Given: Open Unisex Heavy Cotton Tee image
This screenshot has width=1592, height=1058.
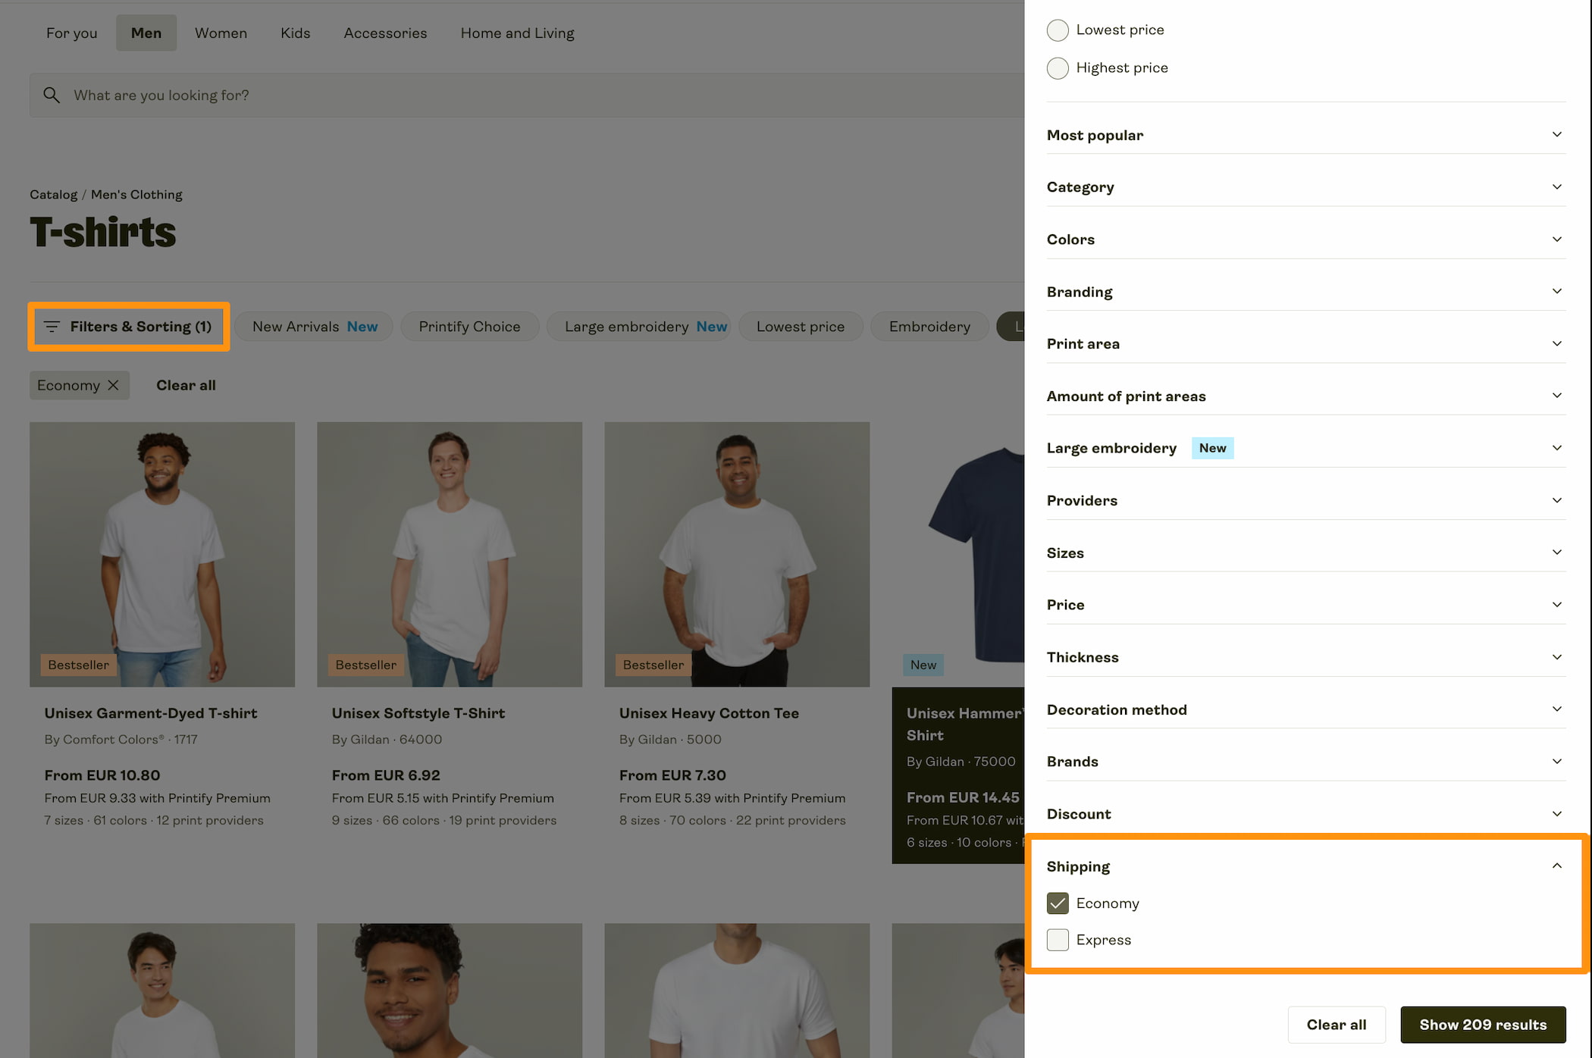Looking at the screenshot, I should click(737, 555).
